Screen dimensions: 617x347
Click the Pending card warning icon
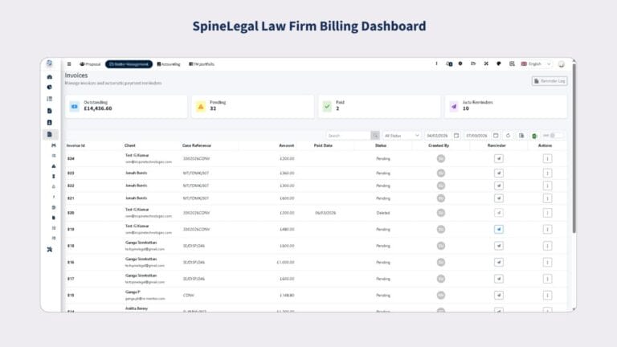click(x=201, y=107)
